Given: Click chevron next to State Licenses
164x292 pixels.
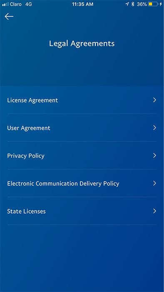Looking at the screenshot, I should pos(154,211).
